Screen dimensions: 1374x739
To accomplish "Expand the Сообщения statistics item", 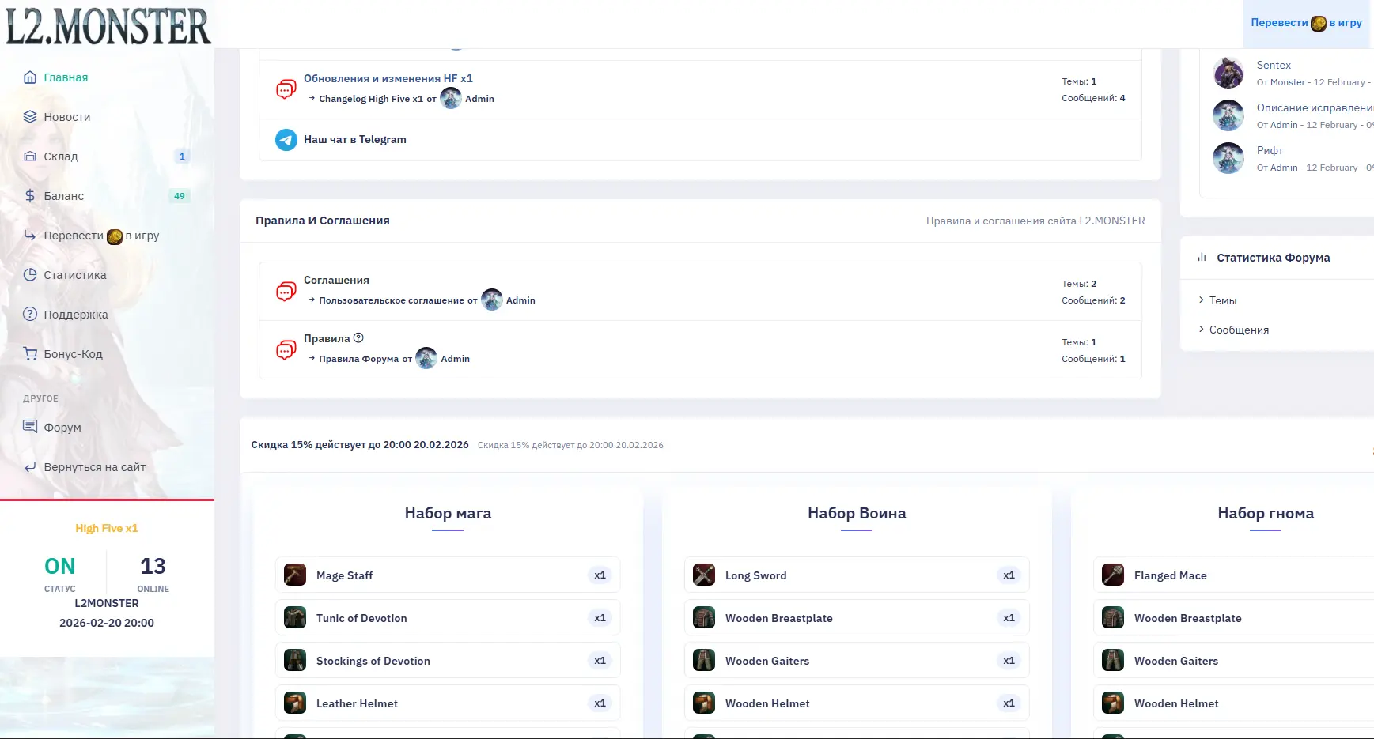I will pyautogui.click(x=1238, y=330).
